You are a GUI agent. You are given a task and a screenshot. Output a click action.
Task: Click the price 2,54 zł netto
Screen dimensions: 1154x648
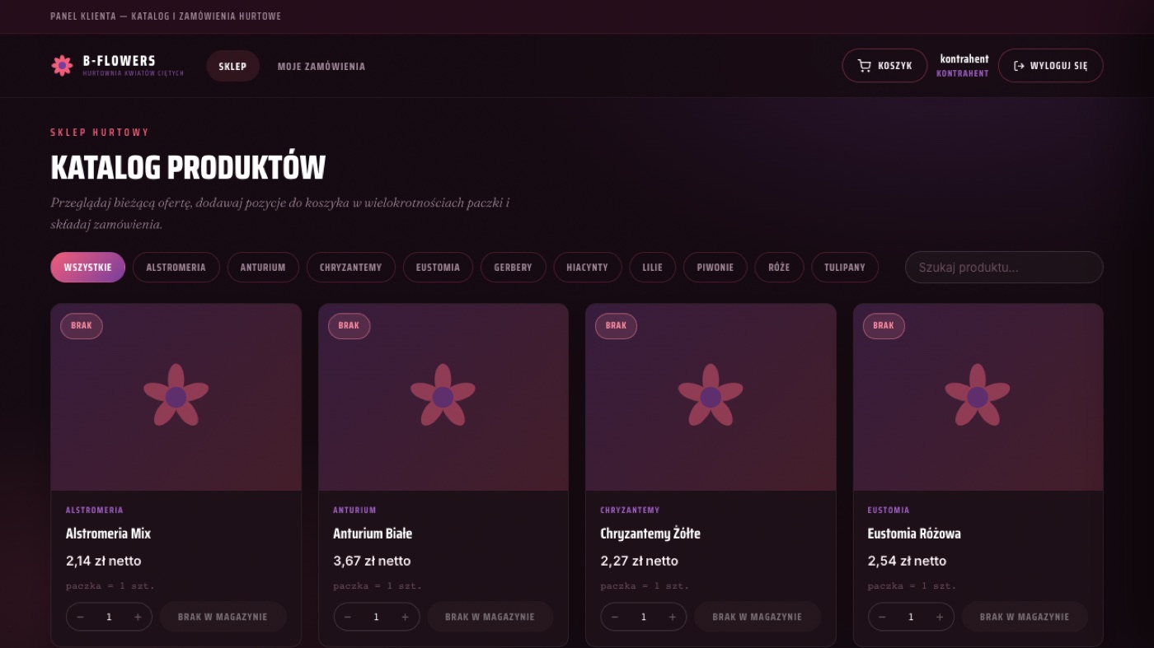point(907,561)
